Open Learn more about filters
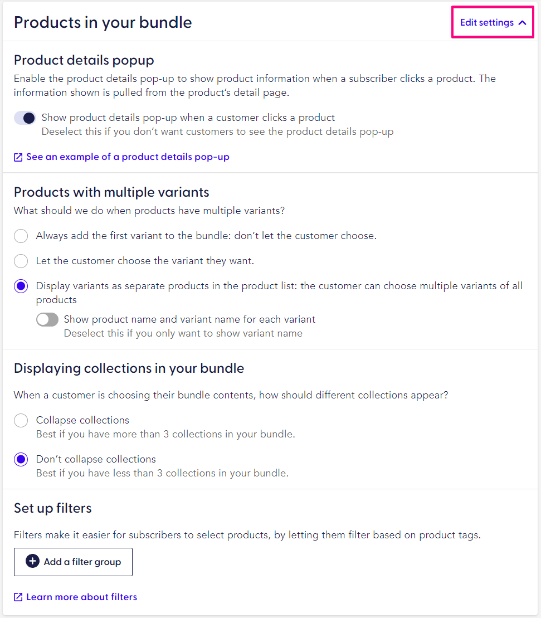The image size is (541, 618). (80, 597)
